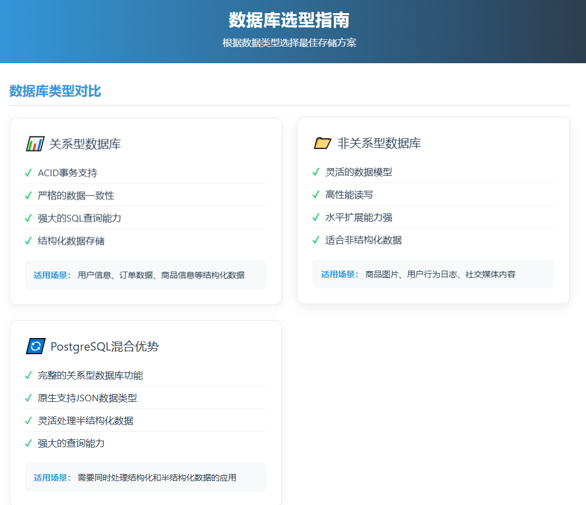Click the refresh icon beside PostgreSQL混合优势
Image resolution: width=586 pixels, height=505 pixels.
tap(36, 346)
